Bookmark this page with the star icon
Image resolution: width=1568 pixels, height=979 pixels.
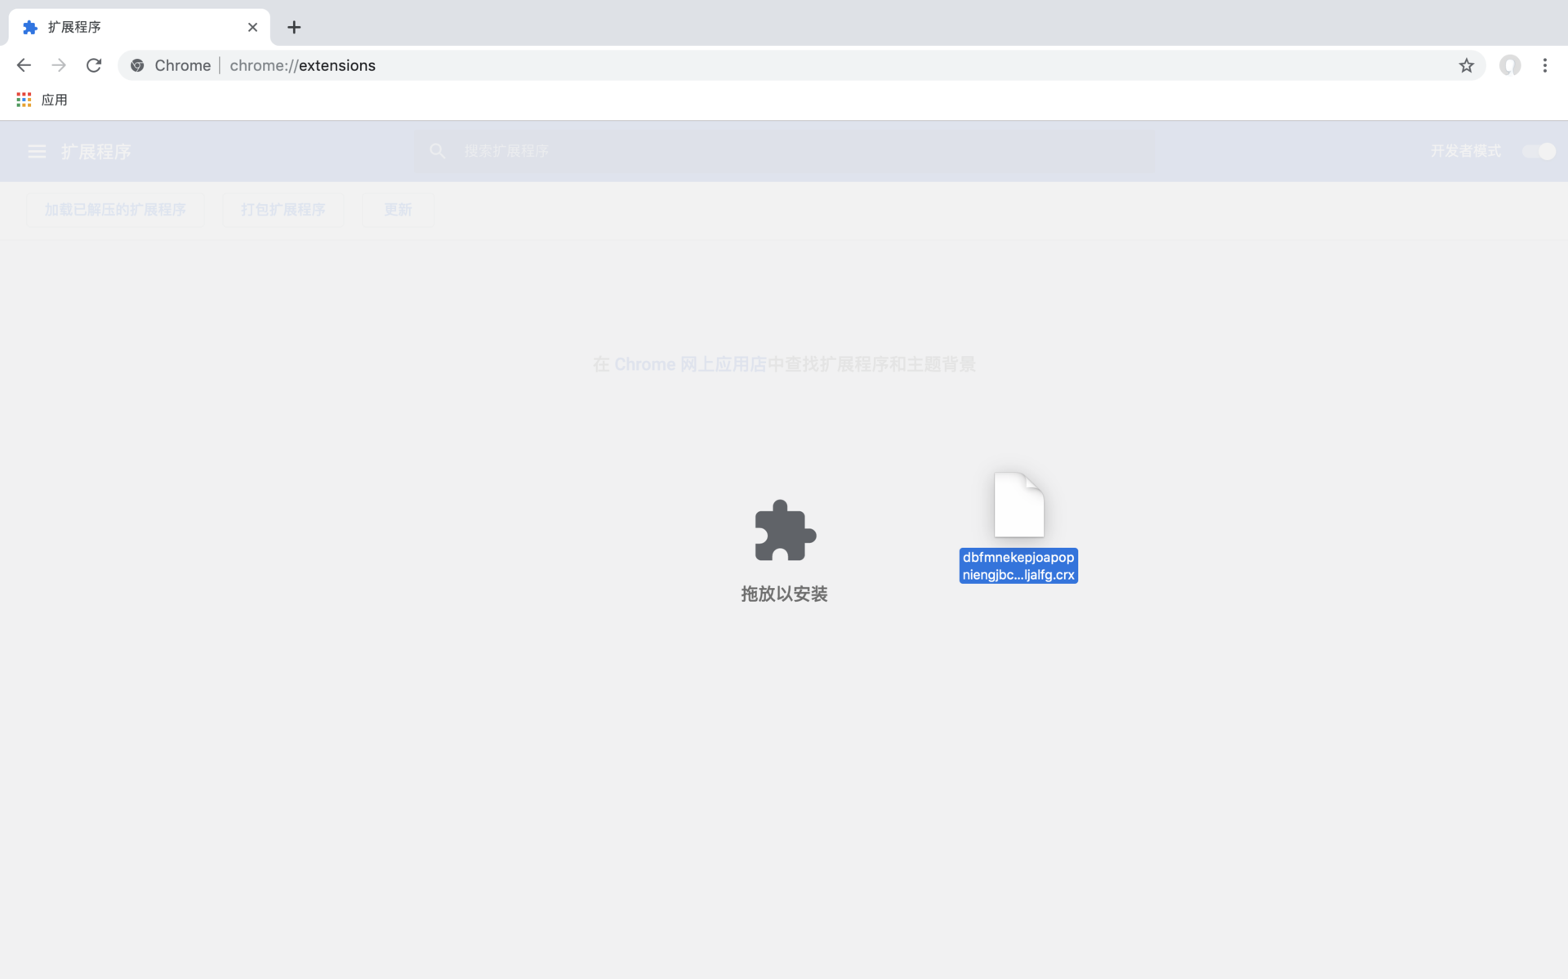(x=1467, y=65)
